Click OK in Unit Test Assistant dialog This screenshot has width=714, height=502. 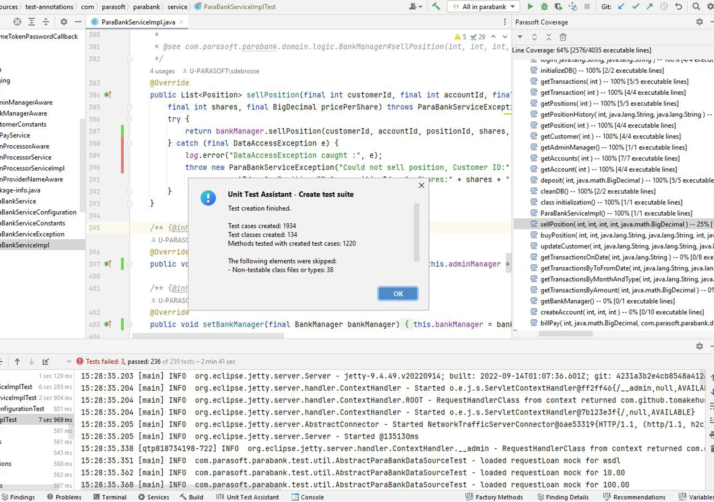coord(398,293)
